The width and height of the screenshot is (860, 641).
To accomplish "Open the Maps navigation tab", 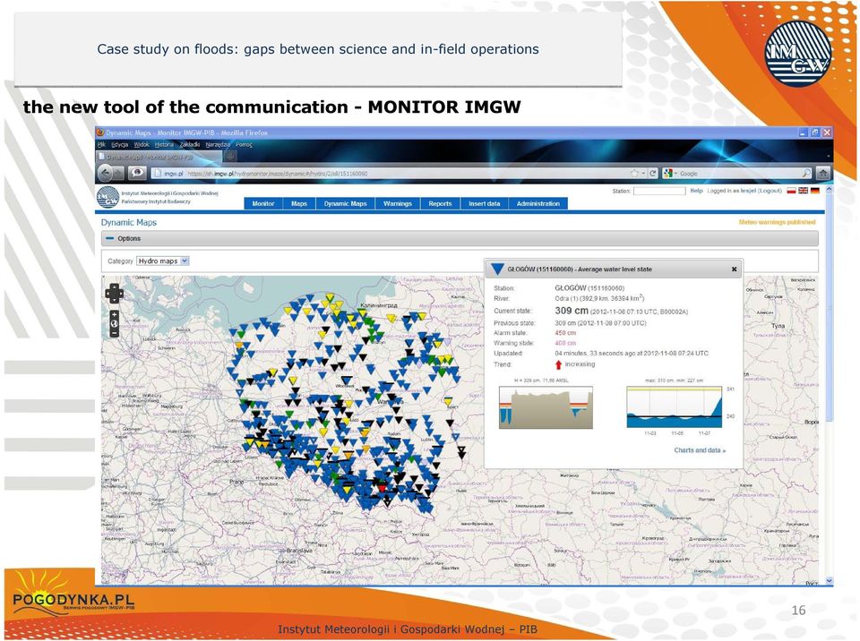I will point(299,203).
